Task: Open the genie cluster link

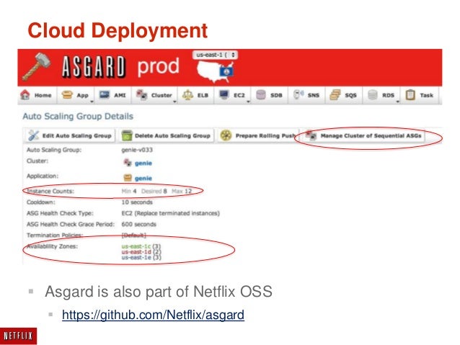Action: (143, 163)
